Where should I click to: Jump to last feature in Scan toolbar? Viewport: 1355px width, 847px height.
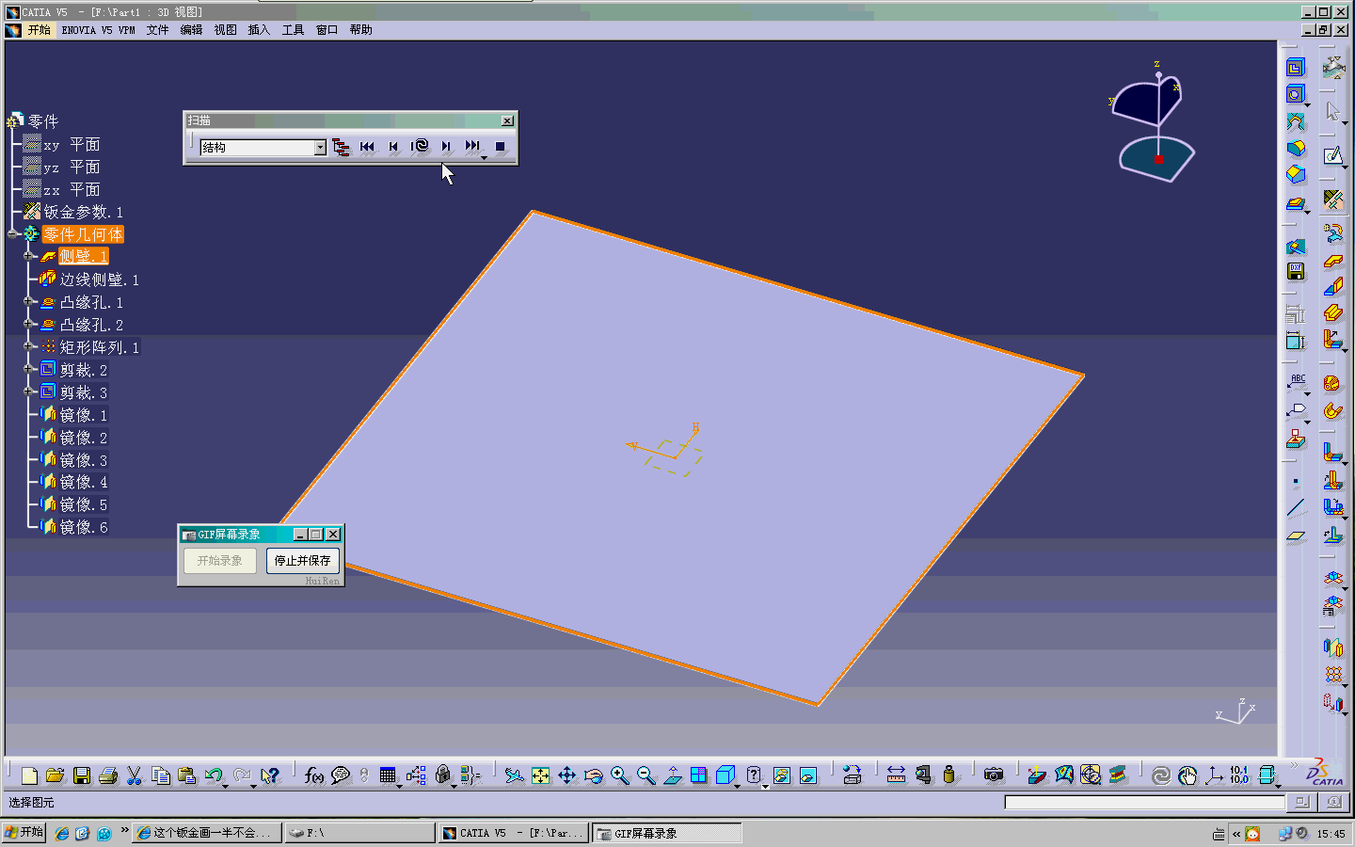(x=472, y=147)
